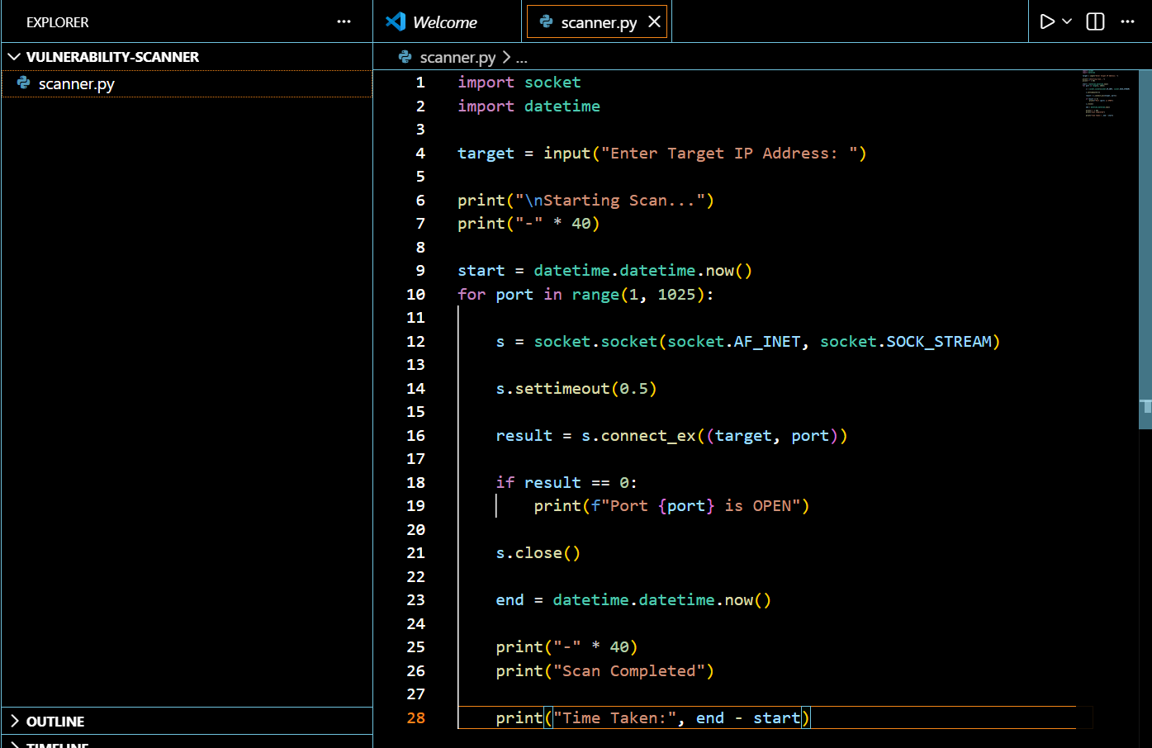Expand the TIMELINE panel
1152x748 pixels.
(187, 742)
